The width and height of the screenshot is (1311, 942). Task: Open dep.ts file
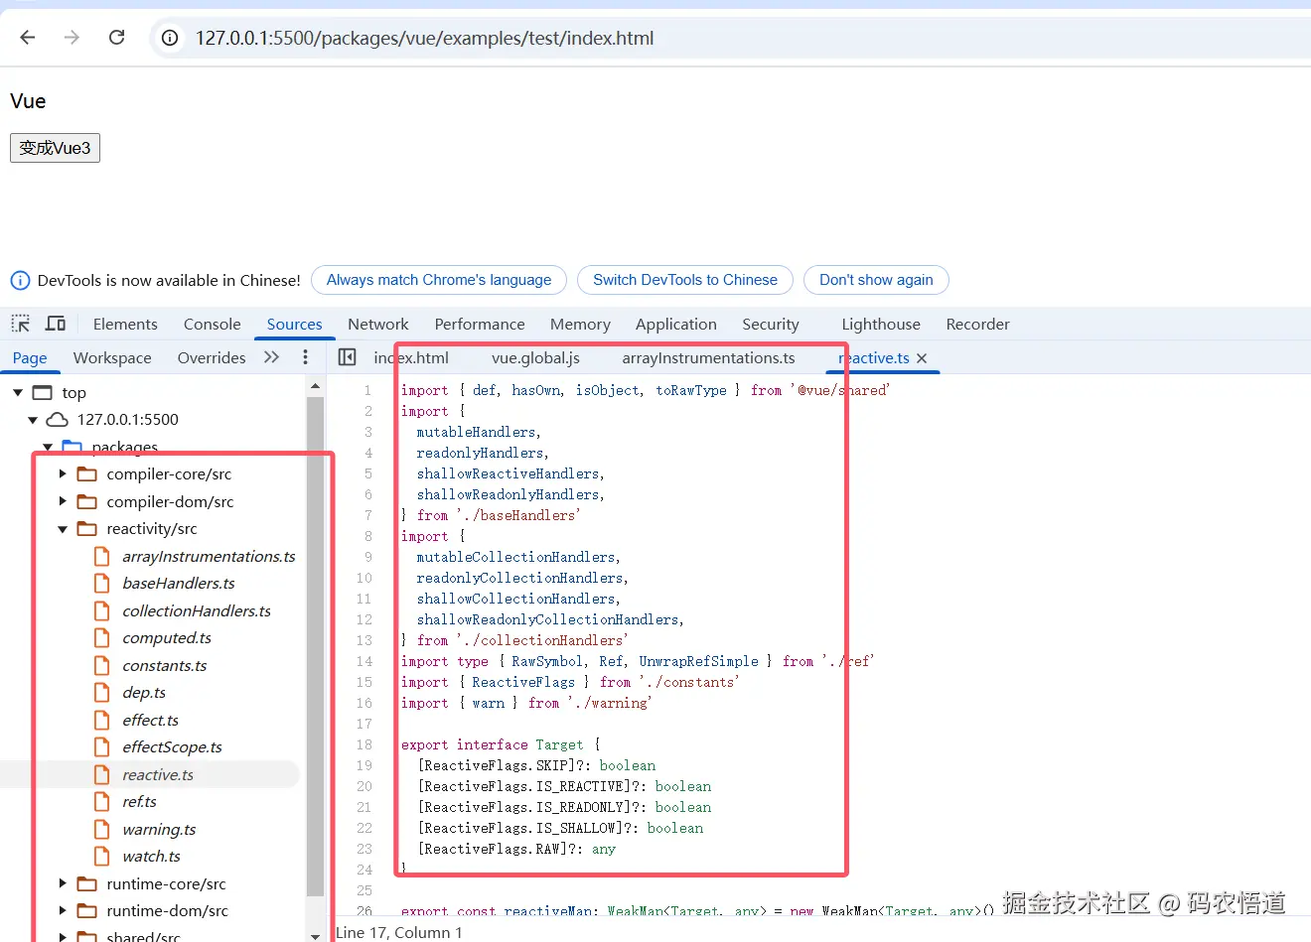pyautogui.click(x=144, y=693)
